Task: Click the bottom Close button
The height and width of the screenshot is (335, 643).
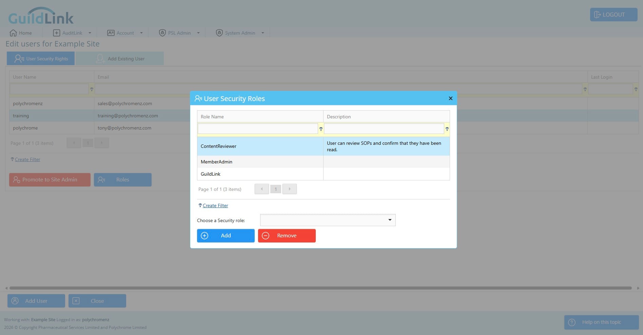Action: (x=97, y=301)
